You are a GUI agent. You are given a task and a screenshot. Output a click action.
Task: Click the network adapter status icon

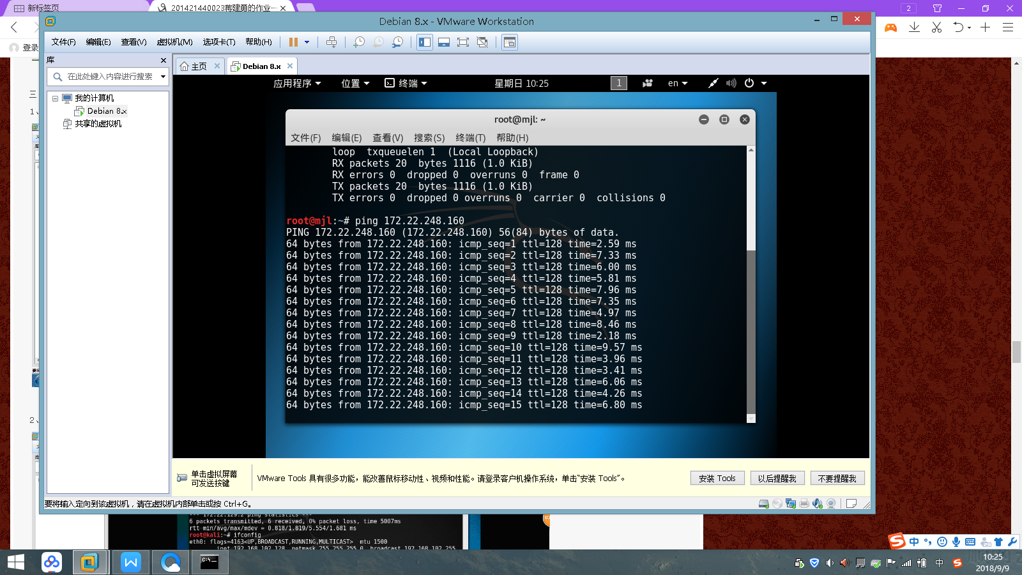click(x=791, y=503)
